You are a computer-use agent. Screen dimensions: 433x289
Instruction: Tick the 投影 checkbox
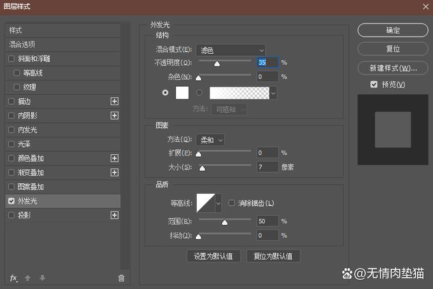12,215
